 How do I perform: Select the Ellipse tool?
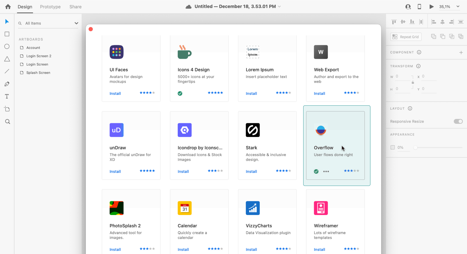click(7, 47)
